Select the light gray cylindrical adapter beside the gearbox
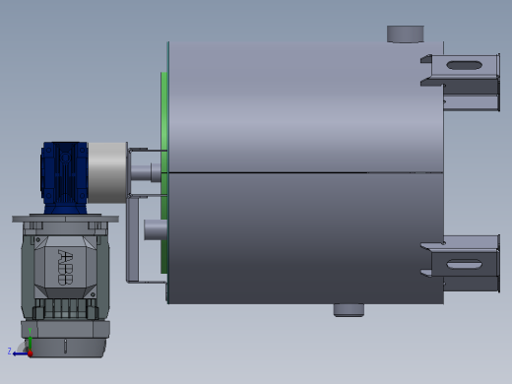 click(107, 172)
